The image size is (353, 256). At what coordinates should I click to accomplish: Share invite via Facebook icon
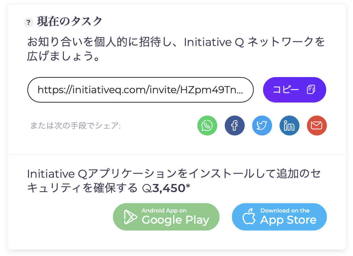tap(235, 126)
